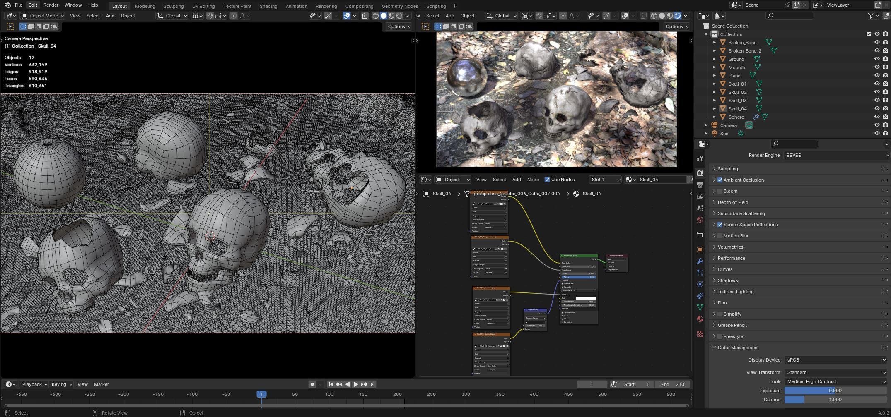Hide Skull_03 using its eye icon
Screen dimensions: 891x417
tap(877, 100)
